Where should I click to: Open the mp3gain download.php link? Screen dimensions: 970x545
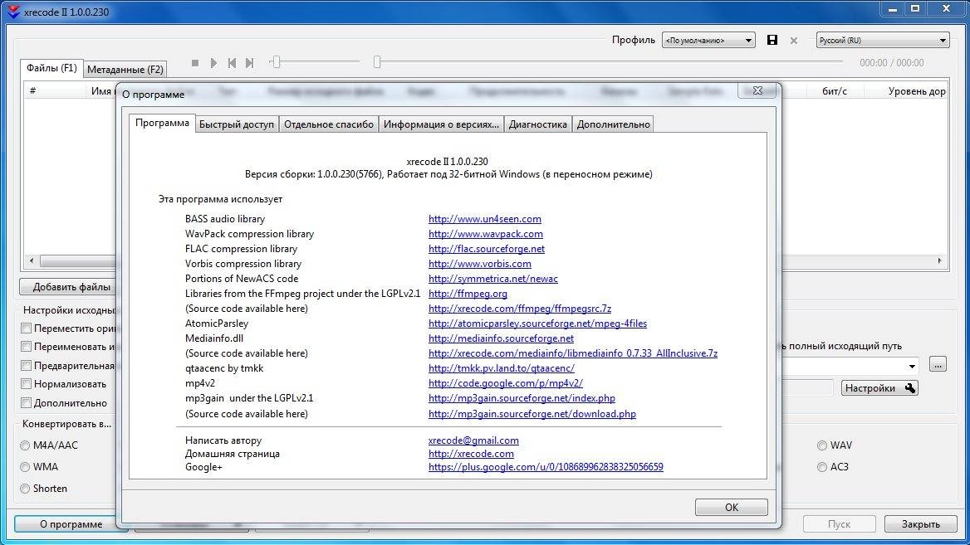tap(532, 414)
